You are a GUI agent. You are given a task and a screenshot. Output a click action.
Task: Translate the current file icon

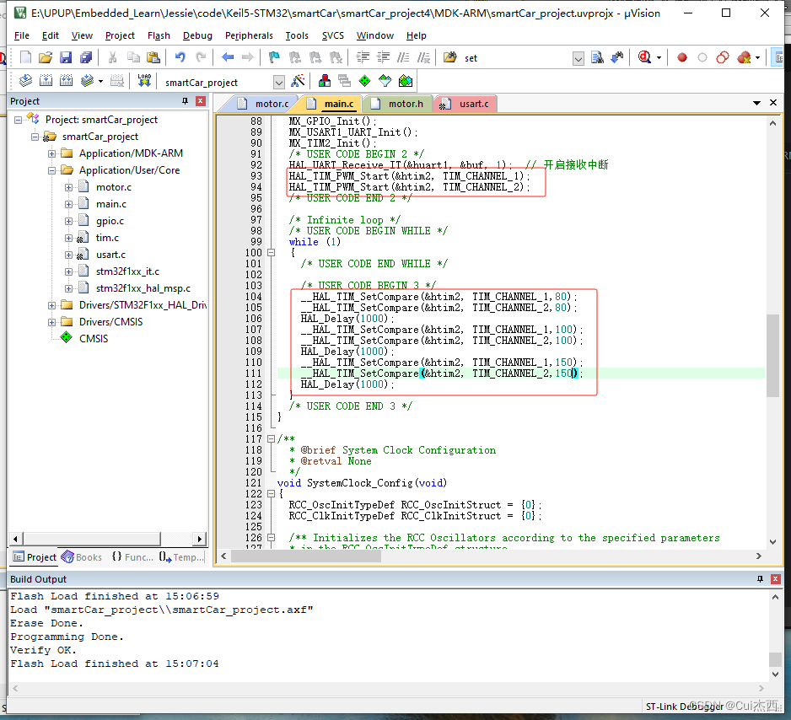pyautogui.click(x=26, y=81)
